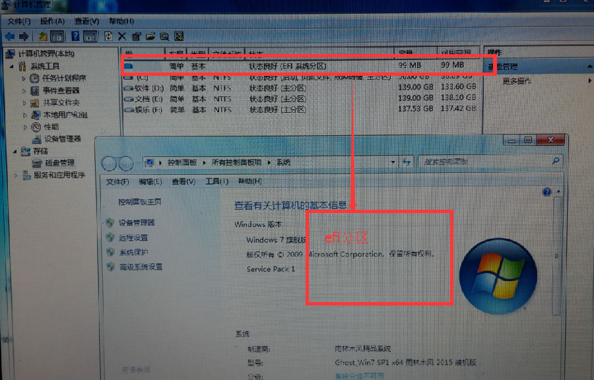Select 磁盘管理 in the console tree
This screenshot has width=594, height=380.
tap(60, 163)
